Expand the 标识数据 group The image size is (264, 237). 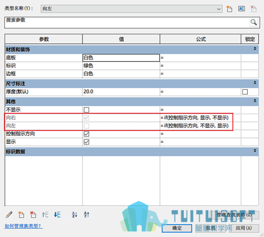[255, 150]
